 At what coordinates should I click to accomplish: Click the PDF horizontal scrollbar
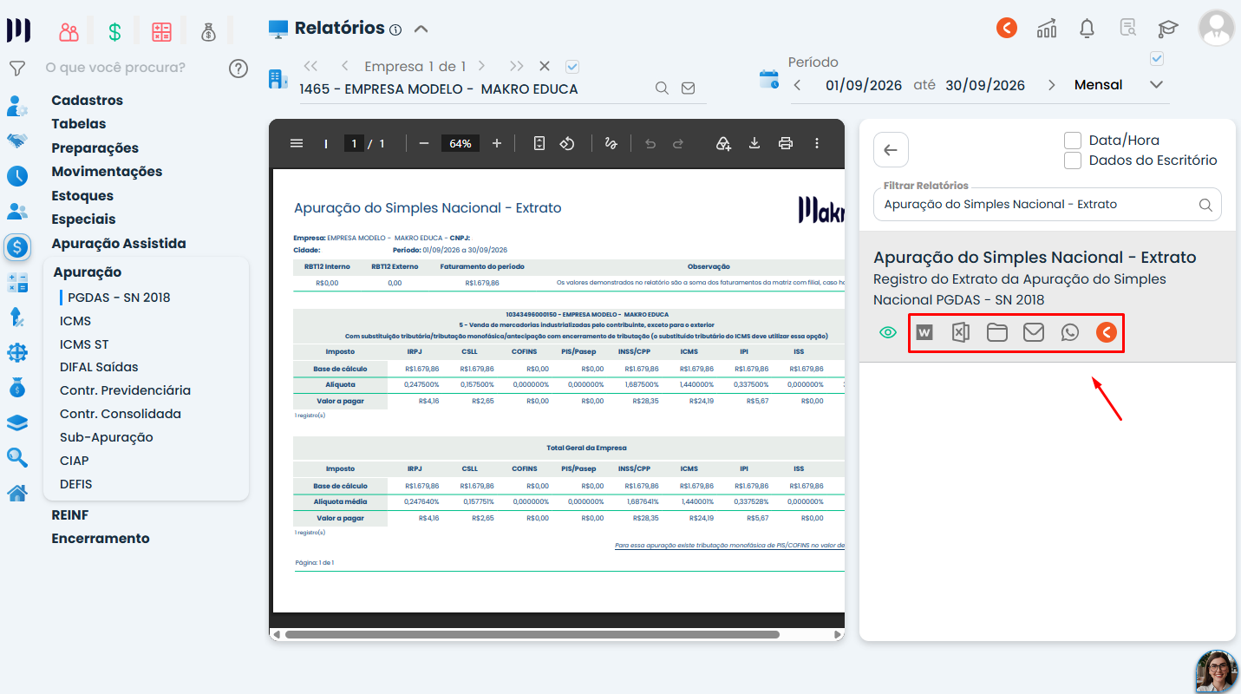click(x=532, y=634)
